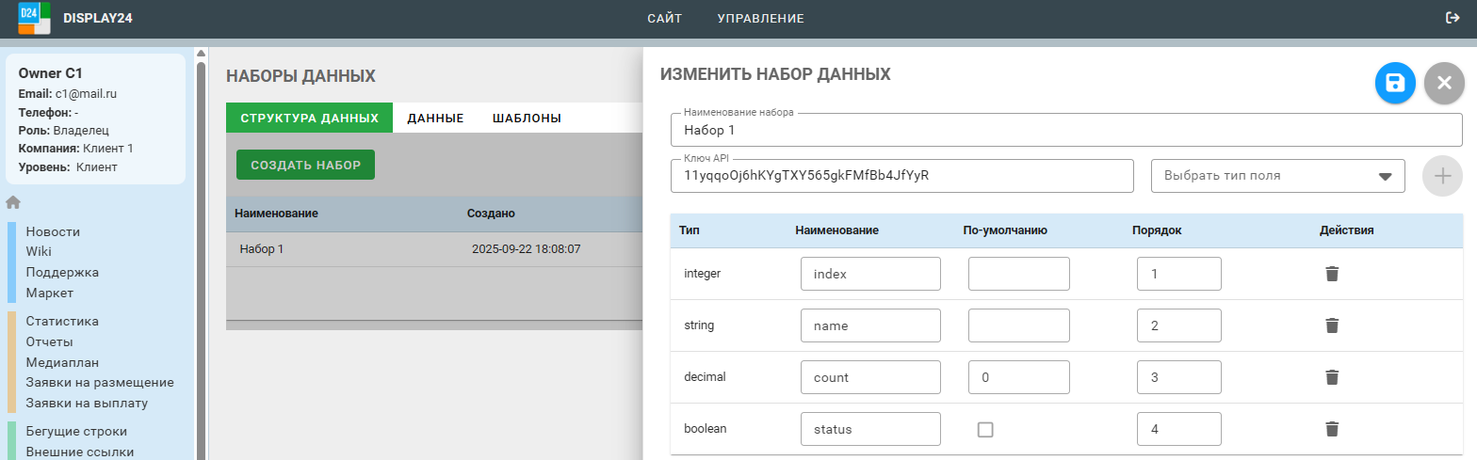Viewport: 1477px width, 460px height.
Task: Delete the integer index field row
Action: click(1332, 274)
